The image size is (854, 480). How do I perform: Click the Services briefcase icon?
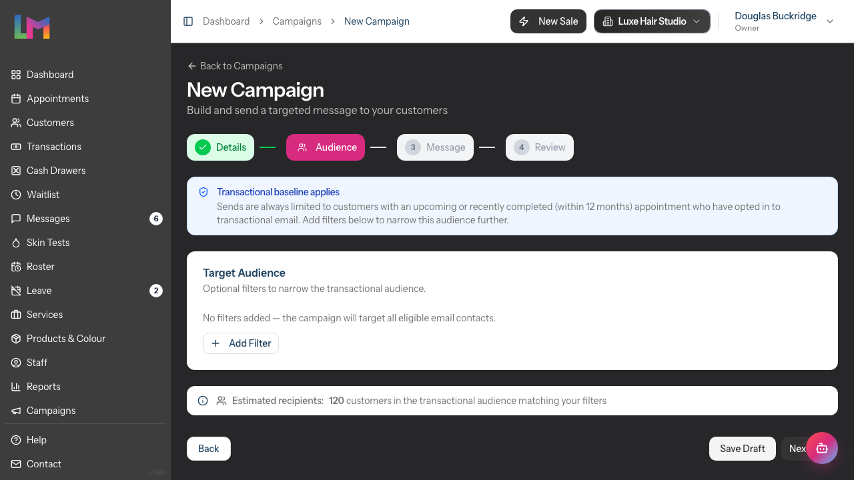(16, 315)
